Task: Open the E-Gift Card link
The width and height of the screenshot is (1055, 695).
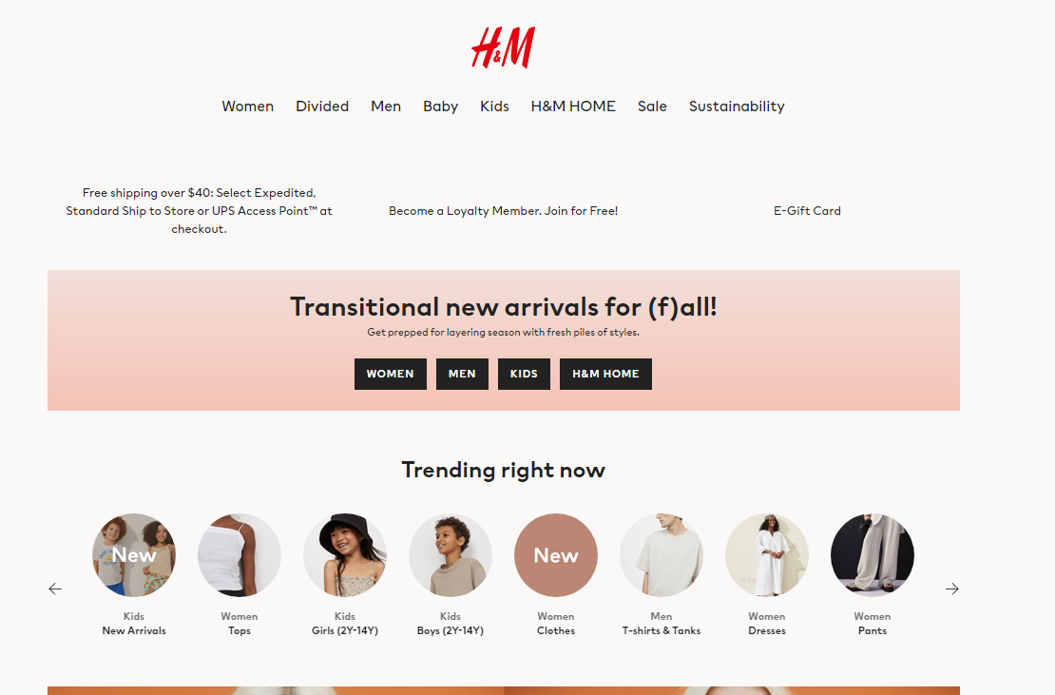Action: pyautogui.click(x=807, y=210)
